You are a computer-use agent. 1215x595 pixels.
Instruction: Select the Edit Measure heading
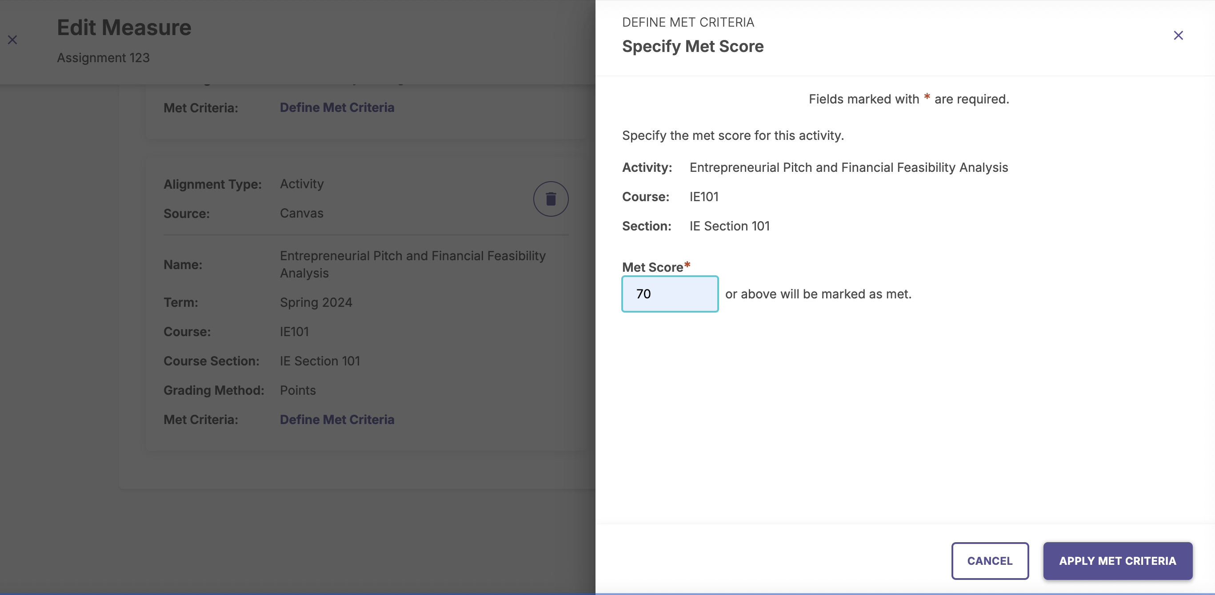[x=124, y=28]
